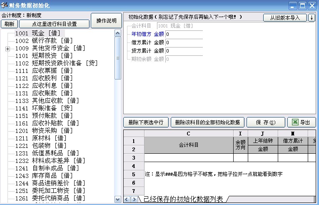Click the account tree scrollbar thumb
The width and height of the screenshot is (319, 205).
pyautogui.click(x=118, y=58)
